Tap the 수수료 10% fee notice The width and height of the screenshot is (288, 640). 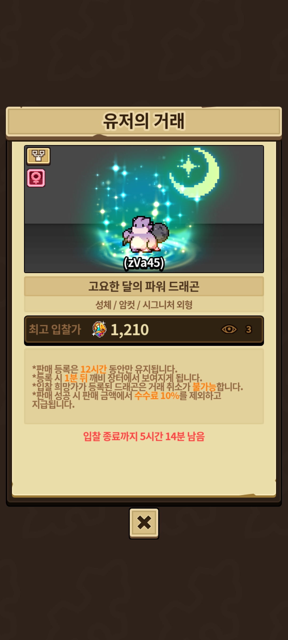(x=157, y=395)
